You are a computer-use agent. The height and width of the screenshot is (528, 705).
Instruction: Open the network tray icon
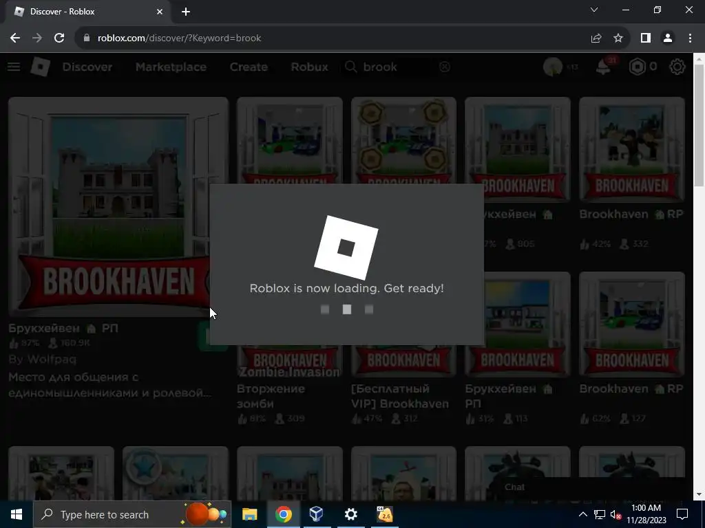pyautogui.click(x=600, y=514)
